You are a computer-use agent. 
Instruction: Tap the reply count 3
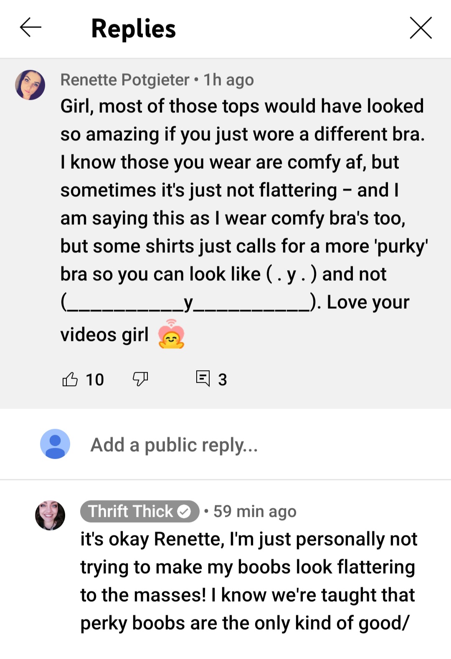pos(223,379)
